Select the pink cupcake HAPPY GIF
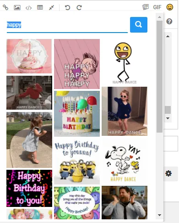This screenshot has height=223, width=179. point(29,56)
